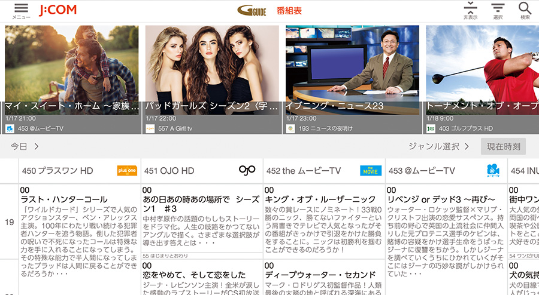Click 1/18 9:00 airtime under golf program
The image size is (539, 295).
[x=440, y=119]
